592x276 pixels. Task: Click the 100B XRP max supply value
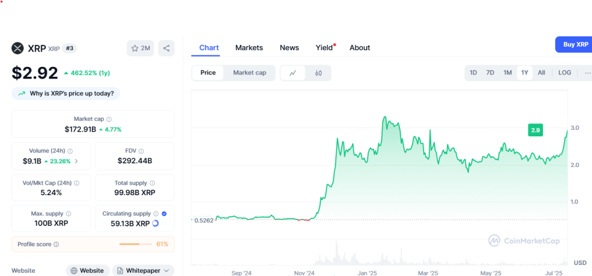tap(51, 223)
